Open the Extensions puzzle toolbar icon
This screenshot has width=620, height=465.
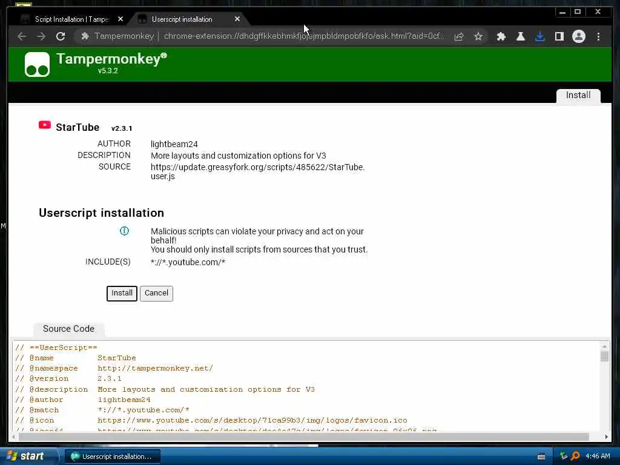click(x=501, y=36)
